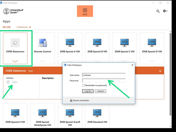
Task: Click the Open action link
Action: [x=15, y=82]
